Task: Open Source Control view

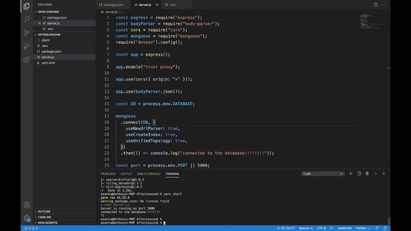Action: pyautogui.click(x=26, y=33)
